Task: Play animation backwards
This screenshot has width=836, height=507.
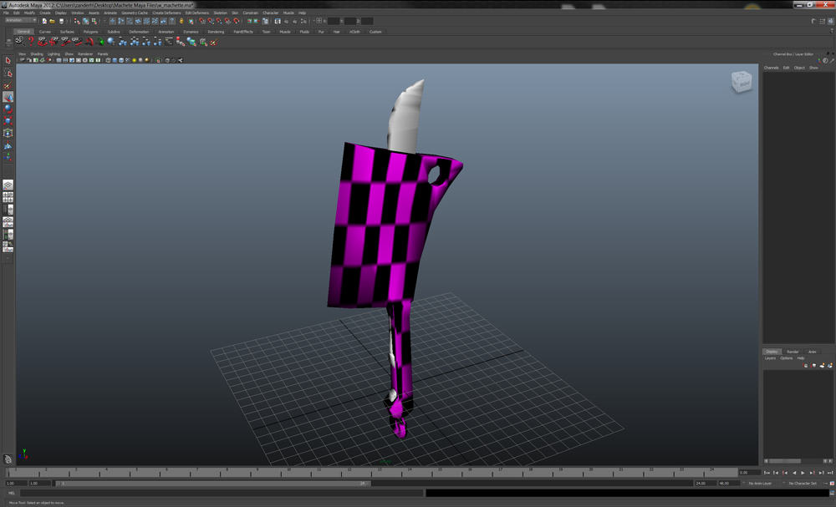Action: 794,473
